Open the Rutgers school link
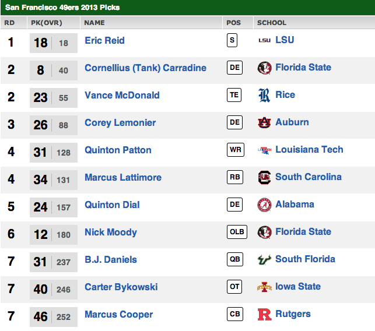Screen dimensions: 375x331 (293, 314)
